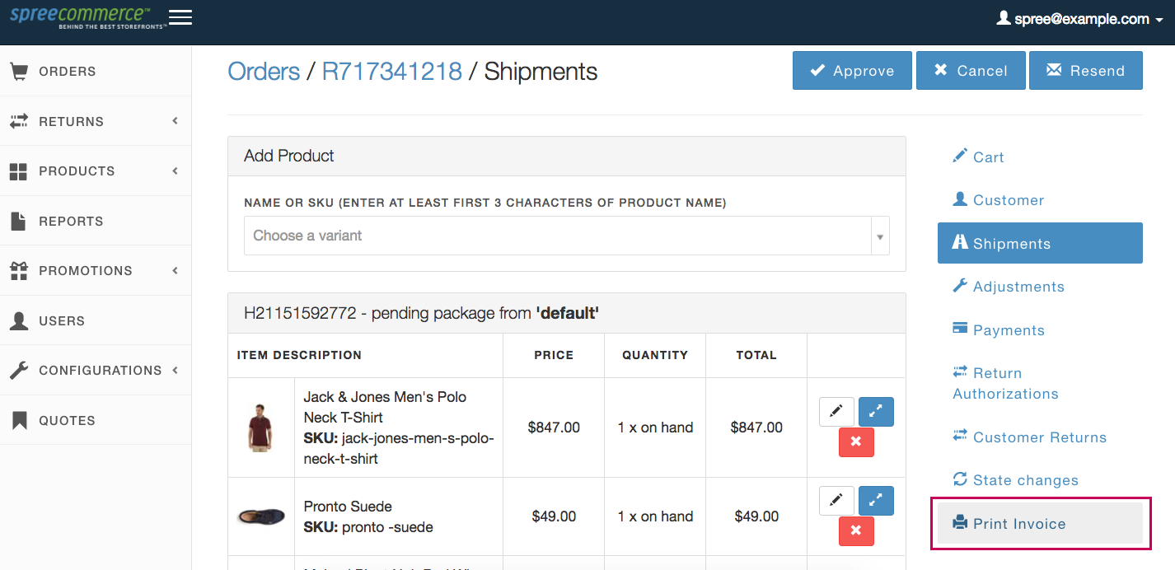Open Orders via the shopping cart icon
1175x570 pixels.
tap(18, 72)
